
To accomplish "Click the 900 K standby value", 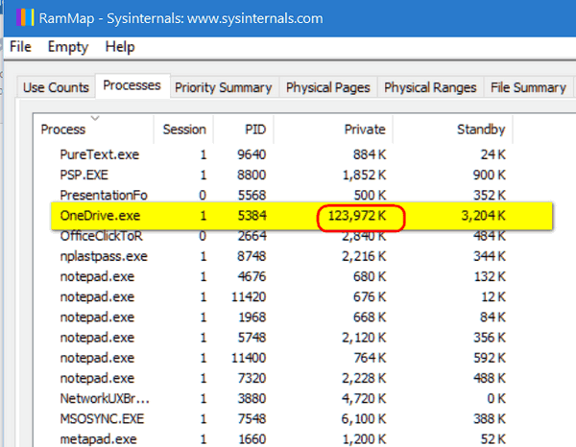I will click(490, 175).
